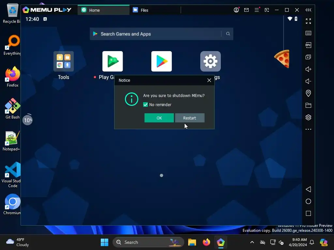The height and width of the screenshot is (250, 334).
Task: Increase volume with sidebar speaker plus icon
Action: (x=308, y=69)
